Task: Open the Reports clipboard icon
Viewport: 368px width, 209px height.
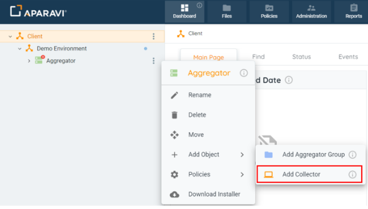Action: [354, 8]
